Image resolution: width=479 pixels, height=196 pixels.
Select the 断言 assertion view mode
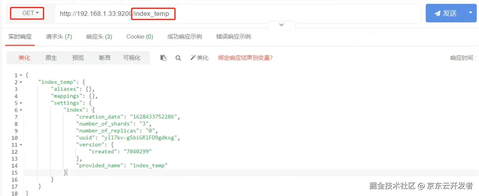pos(105,58)
